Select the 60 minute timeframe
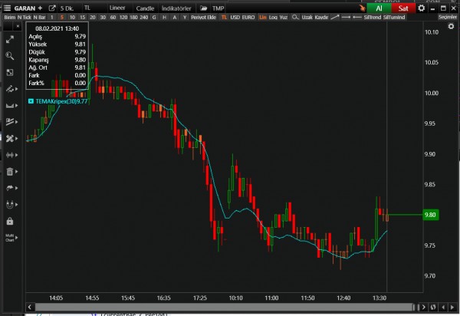Image resolution: width=460 pixels, height=316 pixels. [113, 17]
